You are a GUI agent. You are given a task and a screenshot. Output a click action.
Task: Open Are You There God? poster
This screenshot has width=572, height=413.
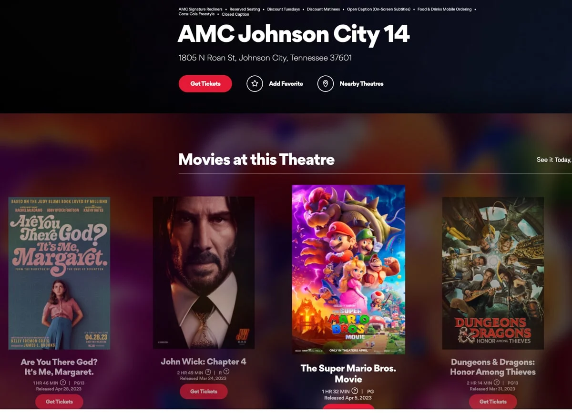pyautogui.click(x=59, y=273)
